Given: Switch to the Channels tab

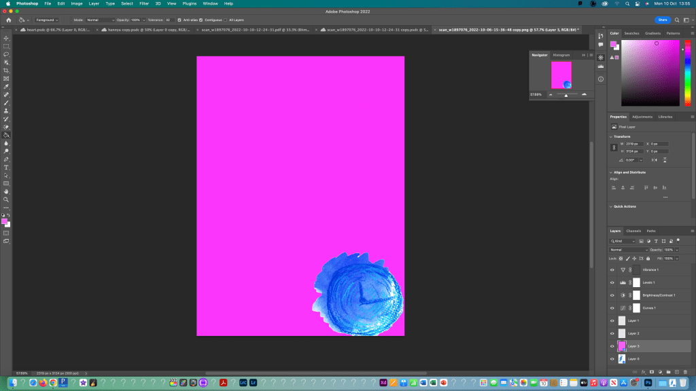Looking at the screenshot, I should pos(633,231).
